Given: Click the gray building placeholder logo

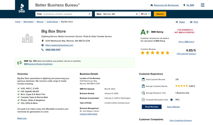Looking at the screenshot, I should [x=27, y=38].
